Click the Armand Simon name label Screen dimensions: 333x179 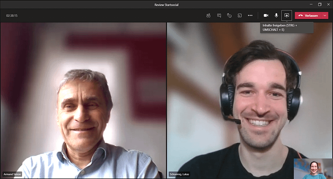(12, 175)
